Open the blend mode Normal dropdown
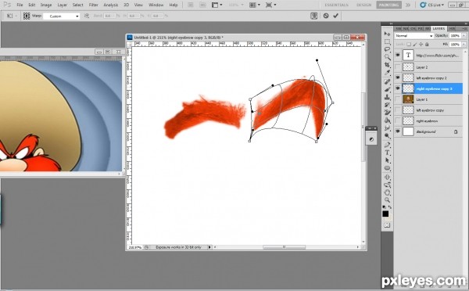This screenshot has width=469, height=291. click(x=414, y=36)
